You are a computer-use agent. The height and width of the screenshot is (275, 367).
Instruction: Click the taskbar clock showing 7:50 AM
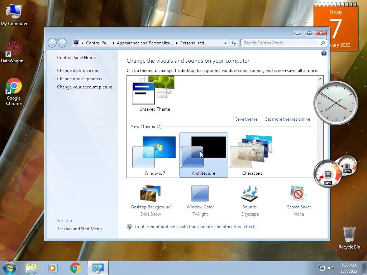(349, 268)
